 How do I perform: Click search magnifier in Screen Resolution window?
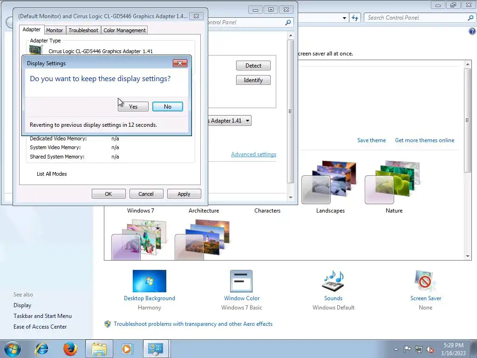tap(288, 22)
